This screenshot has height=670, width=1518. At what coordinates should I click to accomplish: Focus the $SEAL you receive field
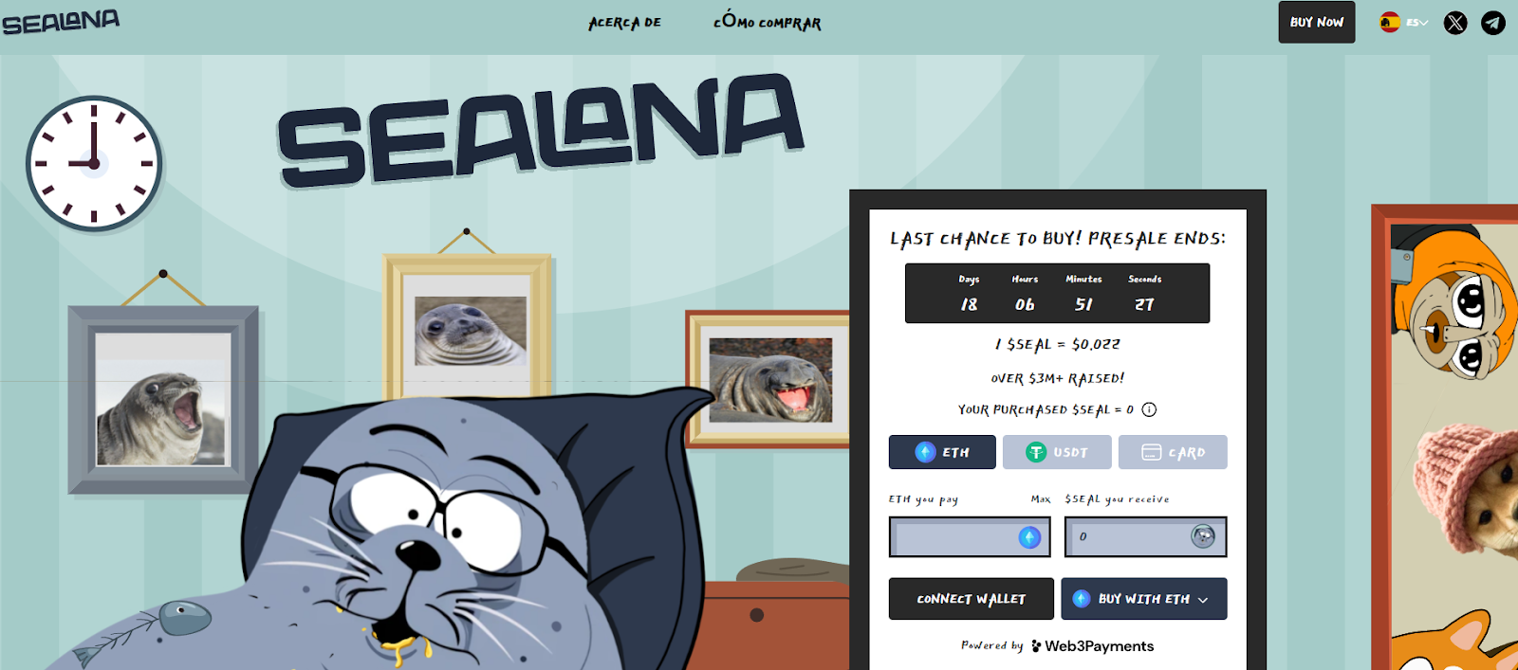(1146, 537)
